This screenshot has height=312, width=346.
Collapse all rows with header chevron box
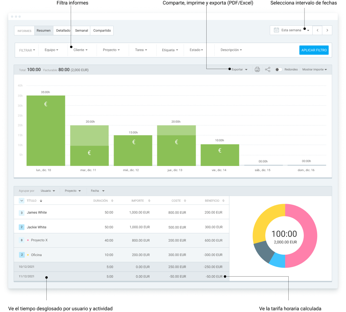click(22, 201)
